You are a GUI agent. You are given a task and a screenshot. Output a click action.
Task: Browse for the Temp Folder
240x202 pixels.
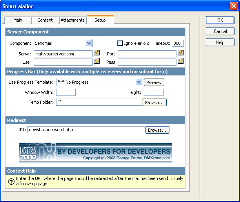(155, 103)
